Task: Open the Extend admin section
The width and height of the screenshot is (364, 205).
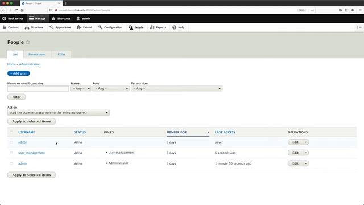Action: point(85,27)
